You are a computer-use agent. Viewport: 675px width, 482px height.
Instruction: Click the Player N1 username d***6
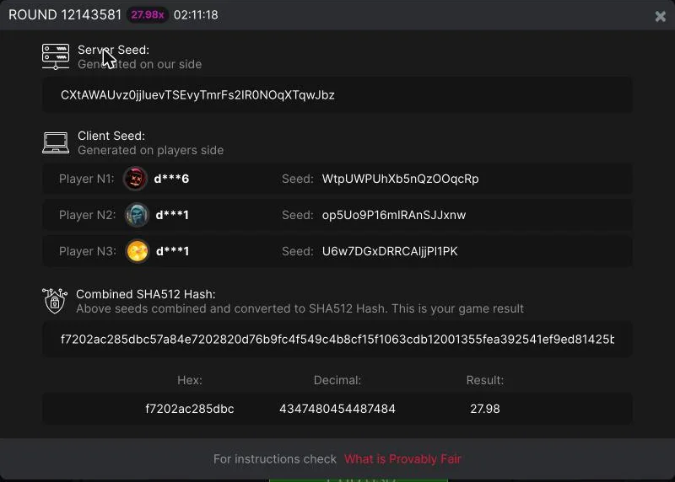(x=171, y=179)
